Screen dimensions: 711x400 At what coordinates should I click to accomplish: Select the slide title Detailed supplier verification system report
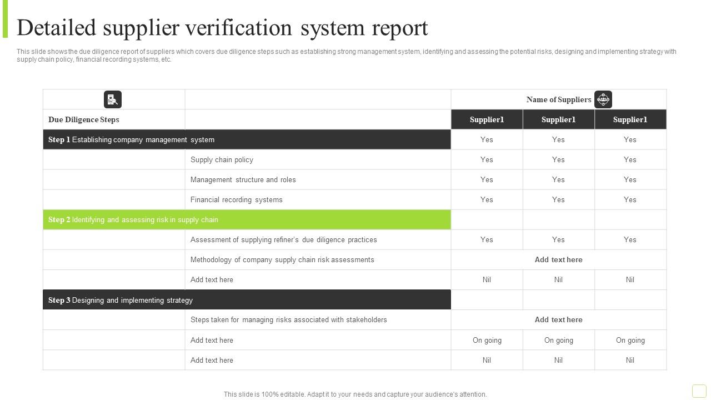[x=222, y=28]
